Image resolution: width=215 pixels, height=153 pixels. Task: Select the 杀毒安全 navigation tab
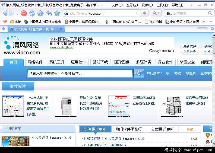187,62
